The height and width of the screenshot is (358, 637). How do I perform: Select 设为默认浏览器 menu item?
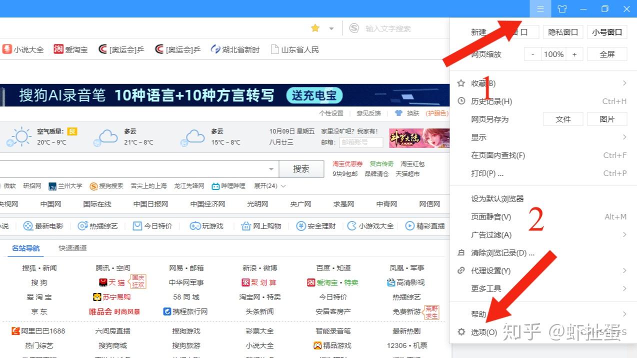[542, 198]
